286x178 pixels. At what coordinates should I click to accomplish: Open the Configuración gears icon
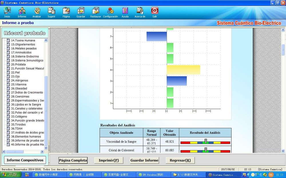click(110, 11)
